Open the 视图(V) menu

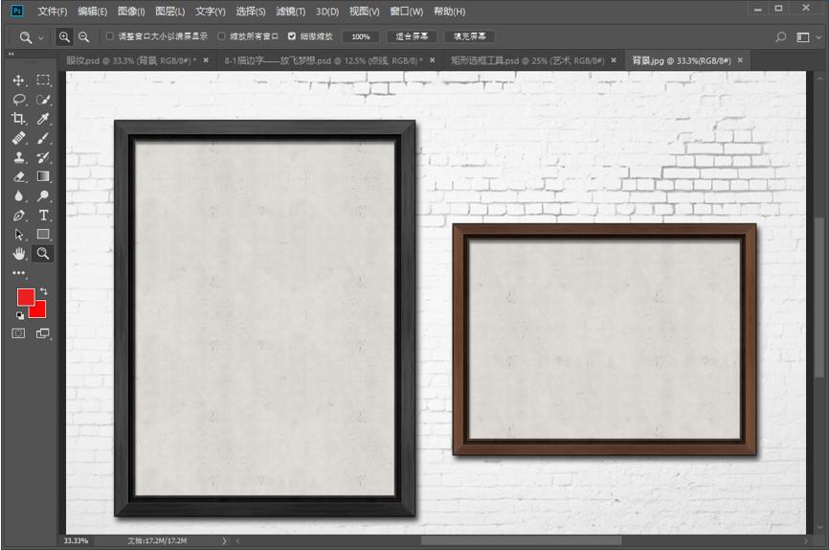tap(365, 11)
